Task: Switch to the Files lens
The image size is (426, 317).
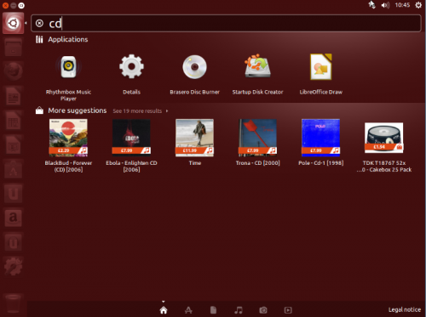Action: coord(213,310)
